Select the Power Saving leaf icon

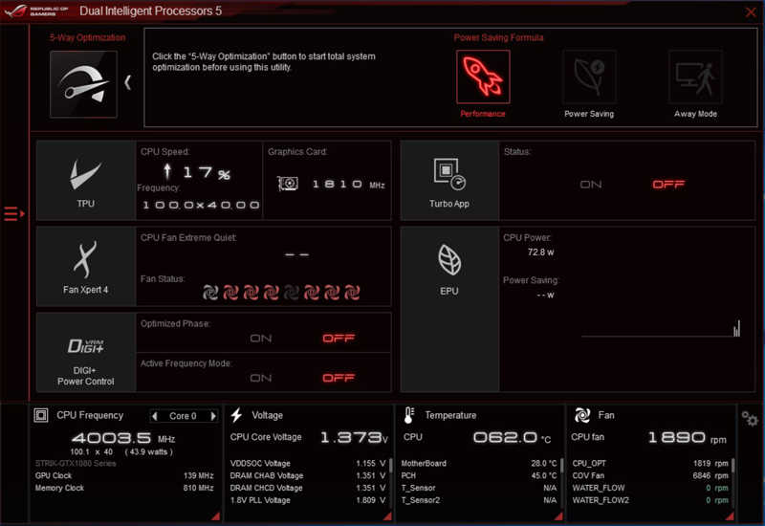pos(589,77)
